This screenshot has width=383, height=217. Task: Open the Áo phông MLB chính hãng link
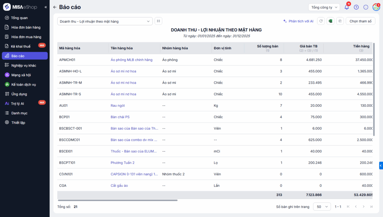tap(131, 60)
